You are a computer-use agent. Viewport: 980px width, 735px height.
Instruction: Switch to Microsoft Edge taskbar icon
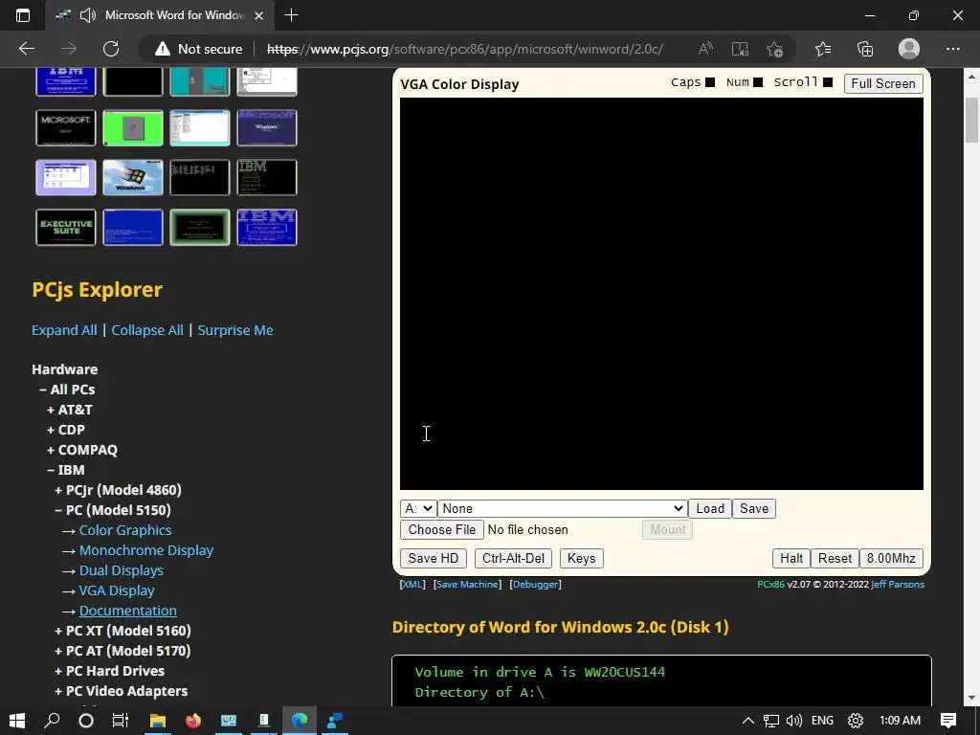(300, 721)
